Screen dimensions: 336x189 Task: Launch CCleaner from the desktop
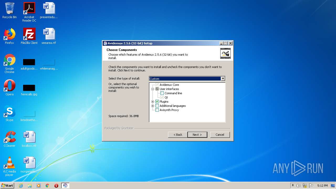tap(9, 139)
